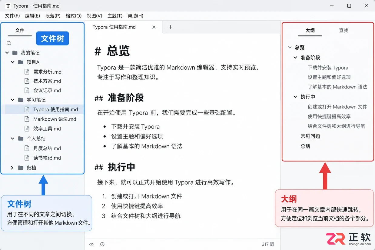The image size is (375, 250).
Task: Collapse the 执行中 outline chevron
Action: pyautogui.click(x=295, y=97)
